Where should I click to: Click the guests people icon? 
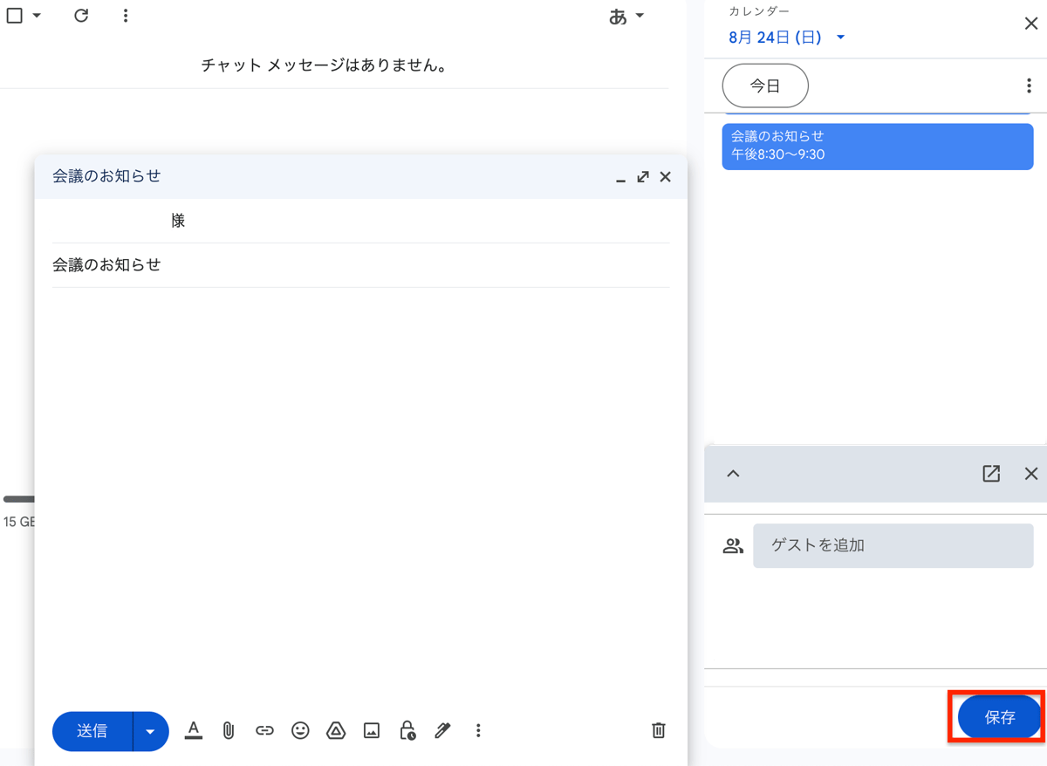point(733,546)
